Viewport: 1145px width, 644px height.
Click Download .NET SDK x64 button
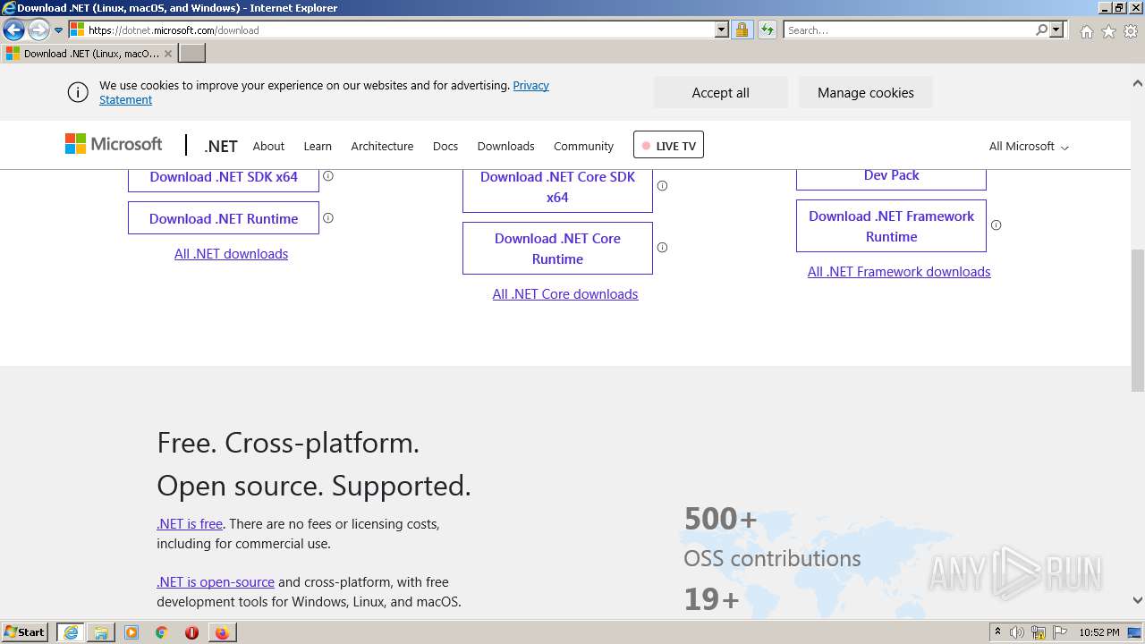(224, 177)
